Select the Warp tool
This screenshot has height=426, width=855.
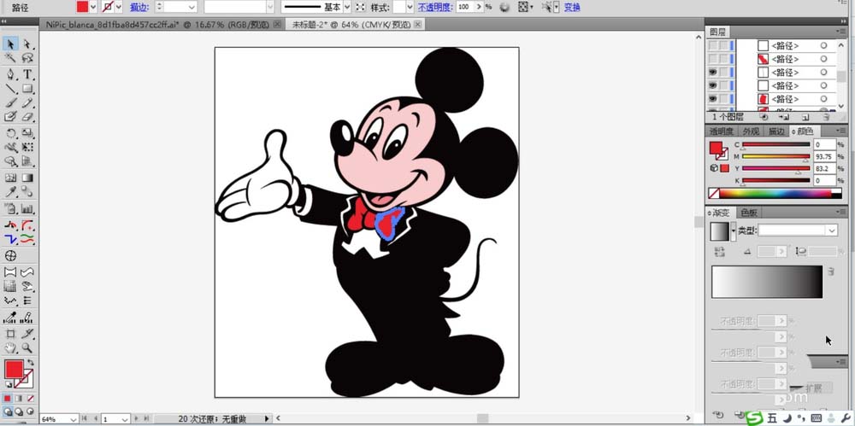(11, 147)
